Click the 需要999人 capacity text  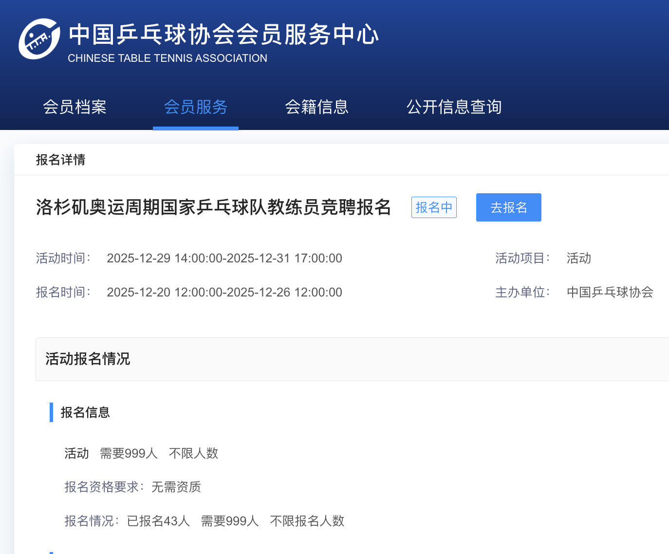[129, 453]
